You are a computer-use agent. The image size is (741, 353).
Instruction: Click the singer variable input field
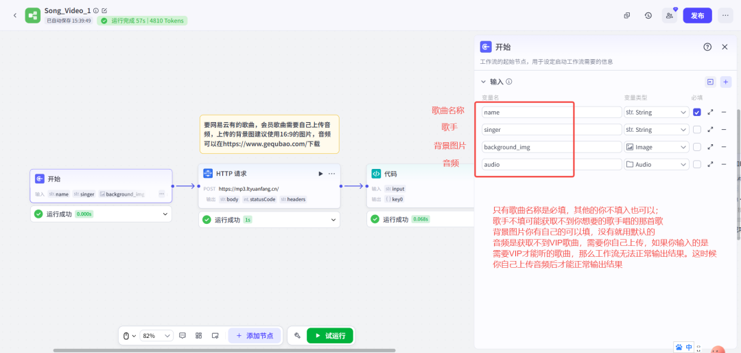pyautogui.click(x=552, y=130)
